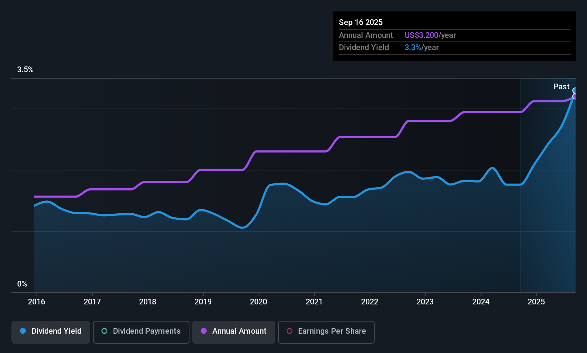Click the 2016 year axis label
The width and height of the screenshot is (587, 353).
pyautogui.click(x=36, y=302)
